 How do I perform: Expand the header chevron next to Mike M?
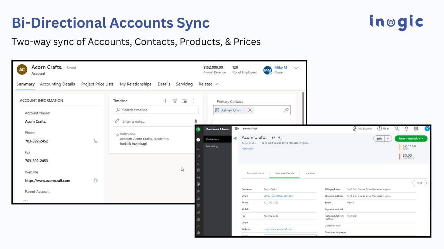click(296, 68)
